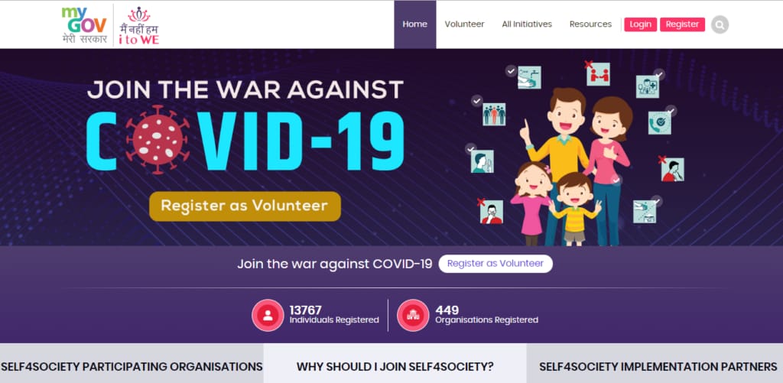Click the individuals registered person icon
This screenshot has width=783, height=383.
(268, 315)
